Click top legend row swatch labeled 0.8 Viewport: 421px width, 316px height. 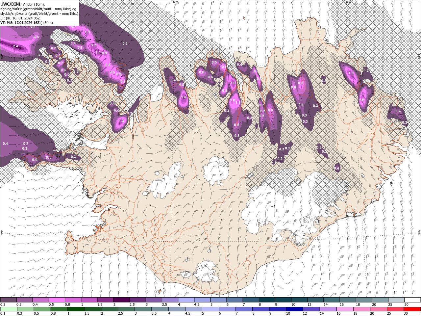[x=73, y=300]
